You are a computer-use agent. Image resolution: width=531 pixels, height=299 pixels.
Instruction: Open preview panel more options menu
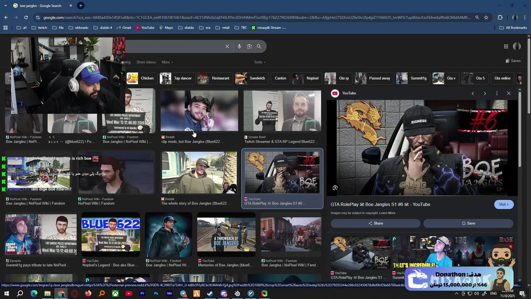(x=497, y=93)
